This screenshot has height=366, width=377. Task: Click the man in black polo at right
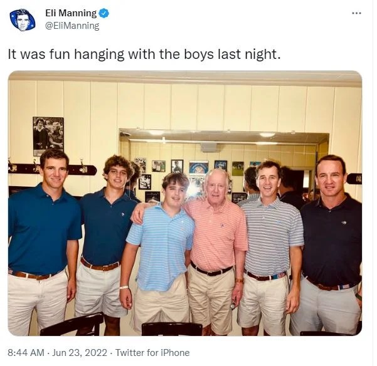(328, 245)
